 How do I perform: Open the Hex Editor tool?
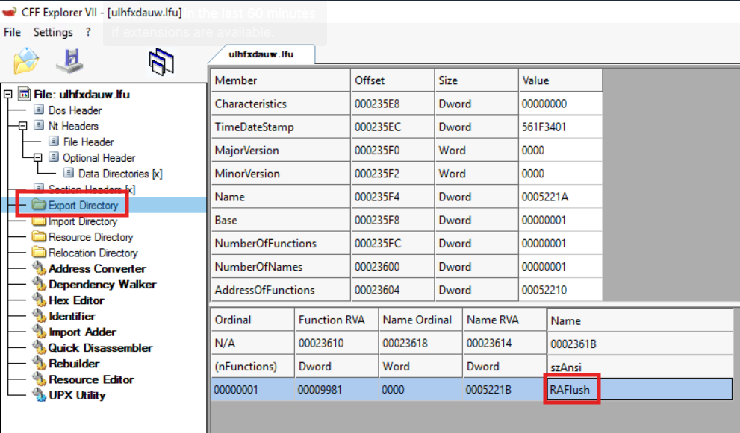point(76,300)
